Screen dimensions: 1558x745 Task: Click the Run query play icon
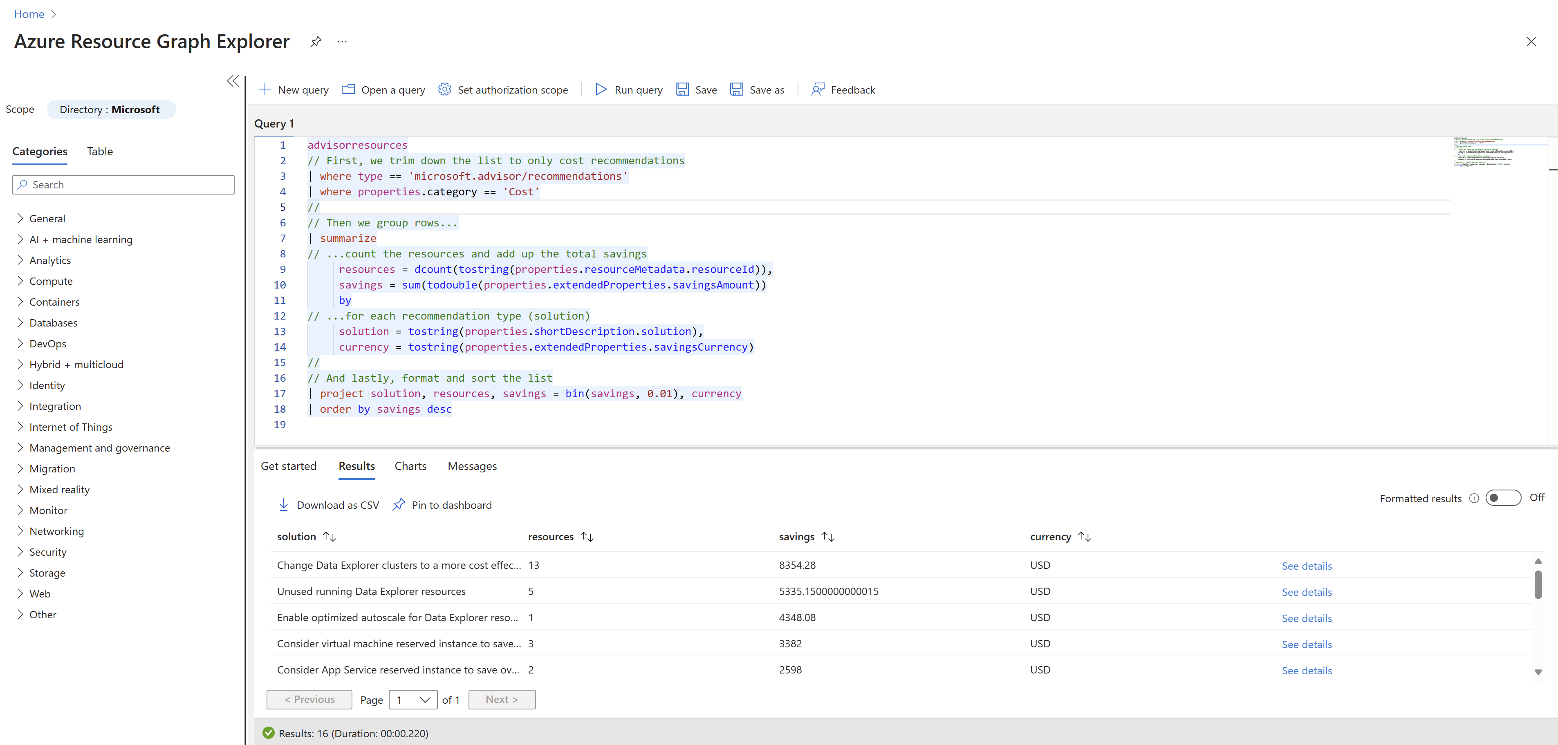tap(601, 89)
